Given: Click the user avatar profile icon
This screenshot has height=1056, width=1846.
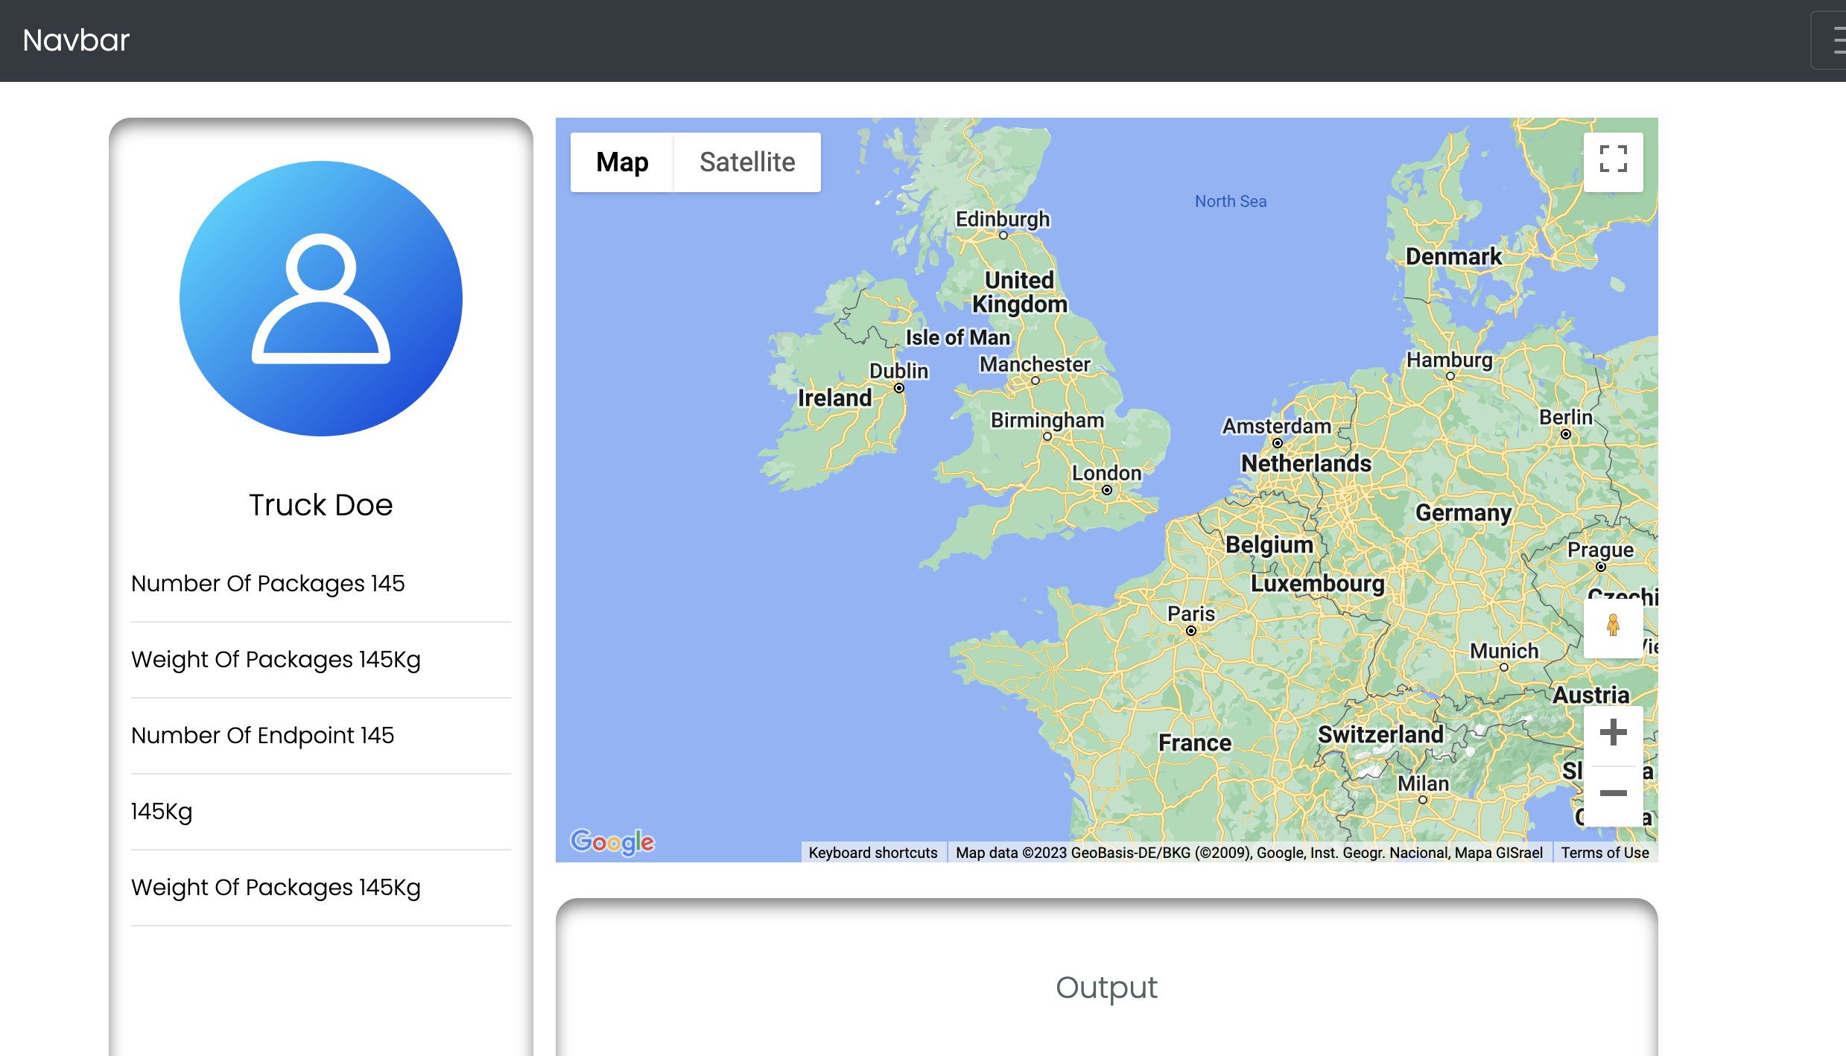Looking at the screenshot, I should [321, 299].
